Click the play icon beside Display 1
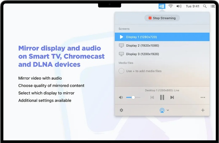This screenshot has height=143, width=219. 121,37
